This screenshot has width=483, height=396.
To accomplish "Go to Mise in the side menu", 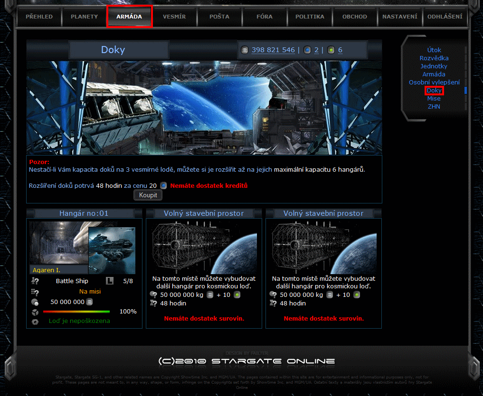I will tap(434, 99).
